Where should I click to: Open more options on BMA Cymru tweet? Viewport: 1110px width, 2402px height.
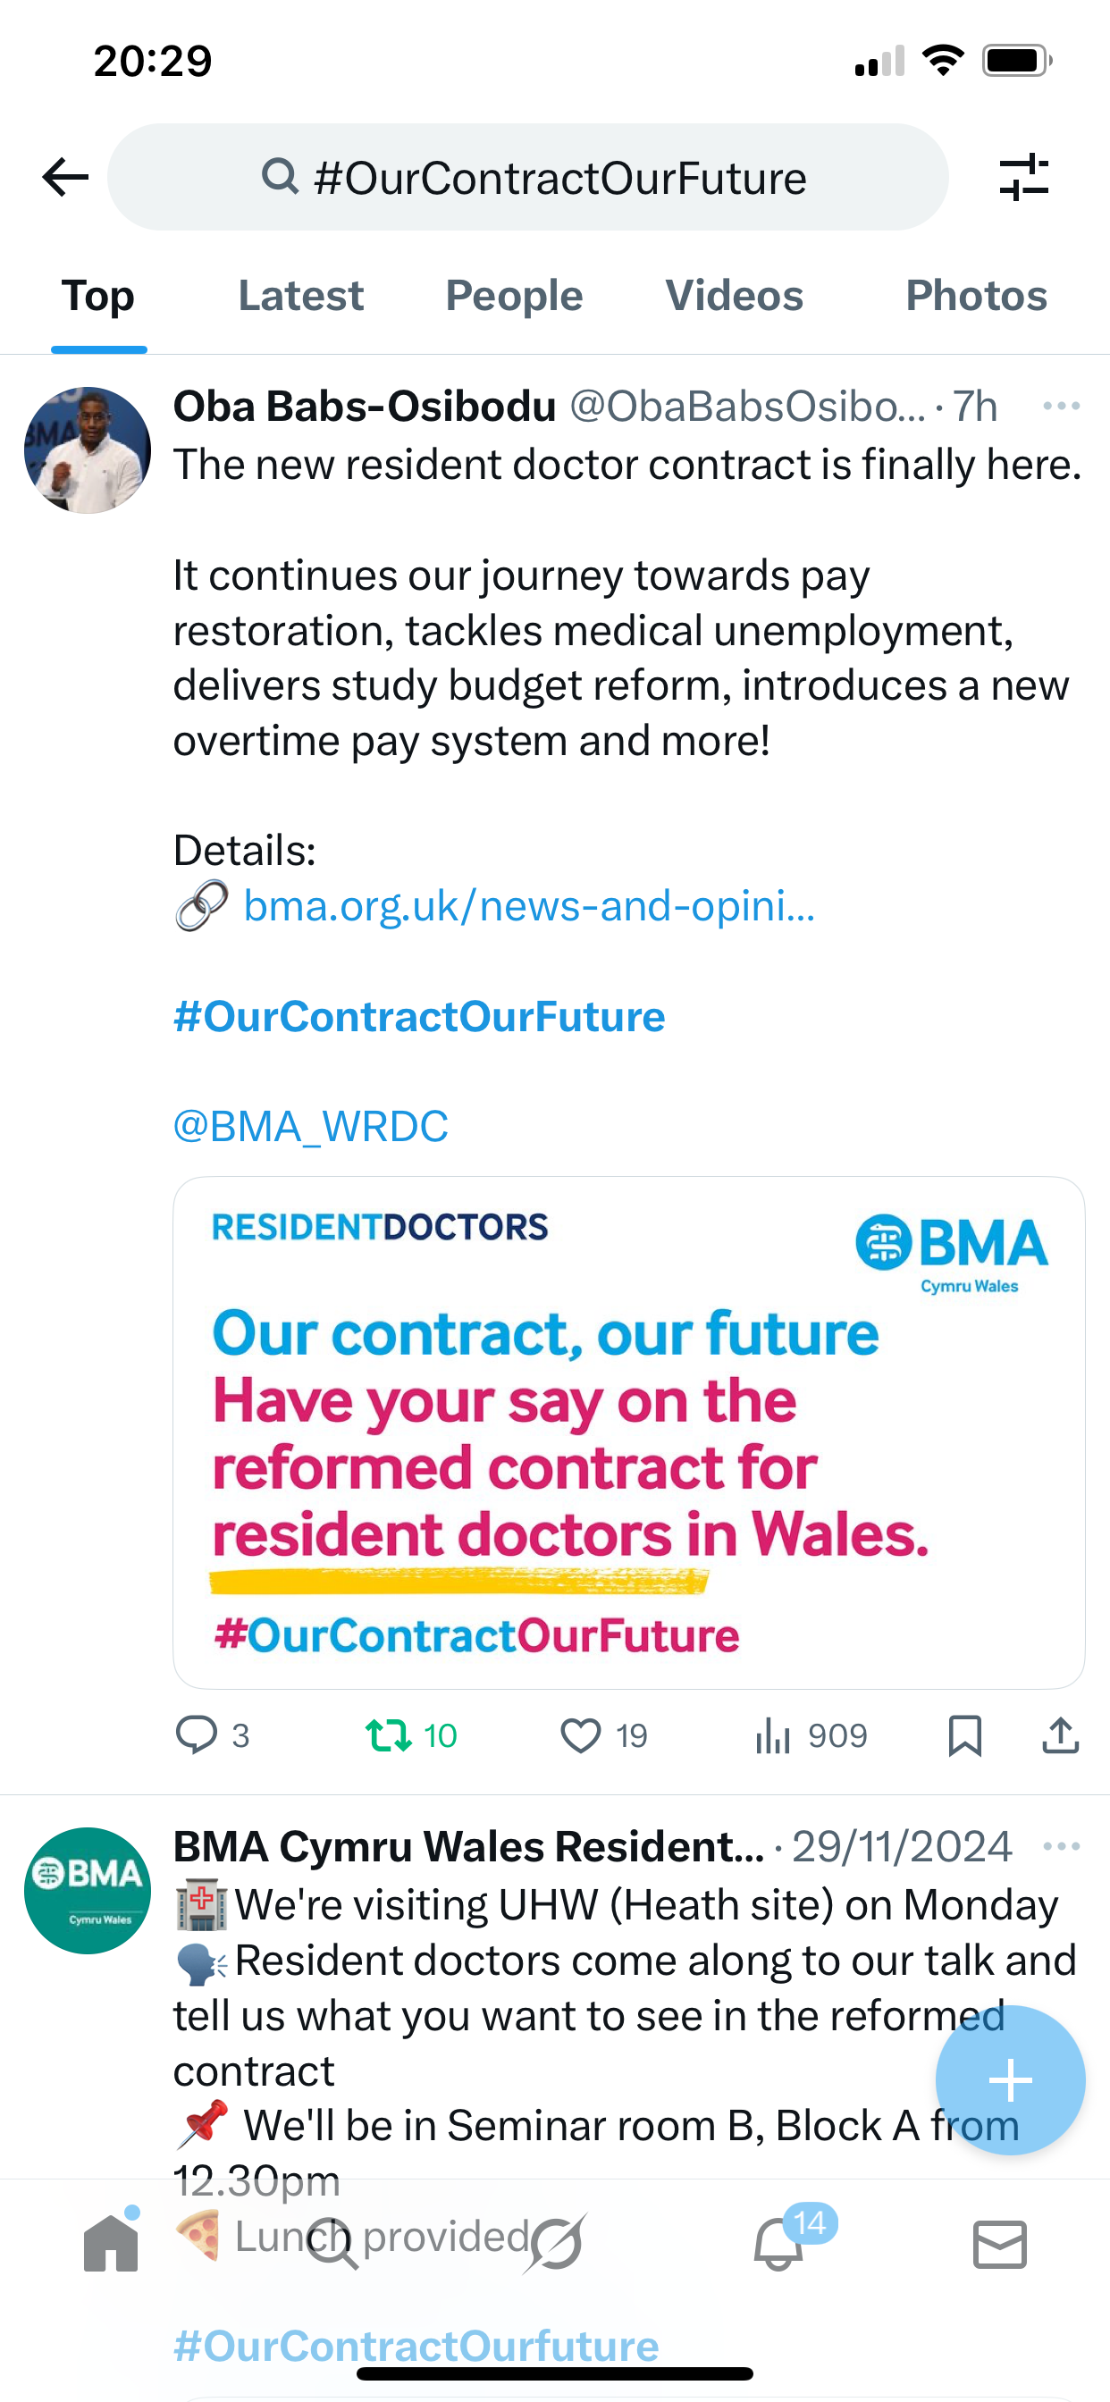point(1061,1846)
